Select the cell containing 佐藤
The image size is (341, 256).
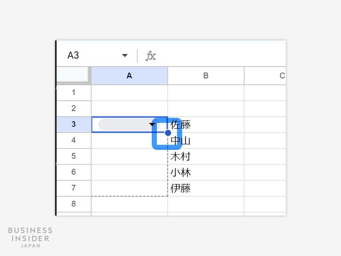pyautogui.click(x=206, y=125)
